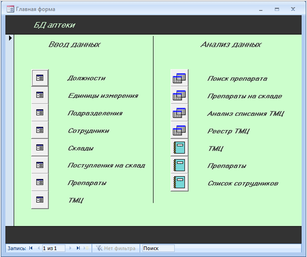This screenshot has width=307, height=257.
Task: Open the Реестр ТМЦ query icon
Action: (x=179, y=130)
